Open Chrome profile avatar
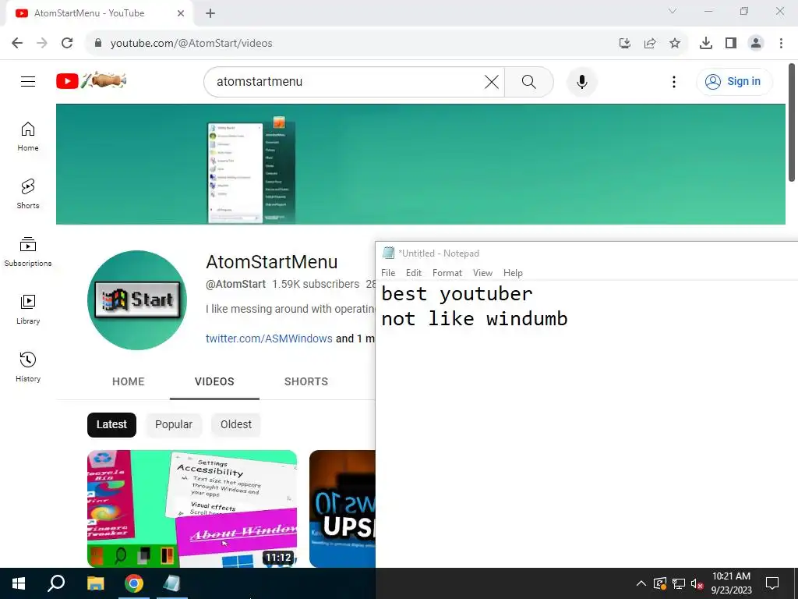The image size is (798, 599). [756, 43]
